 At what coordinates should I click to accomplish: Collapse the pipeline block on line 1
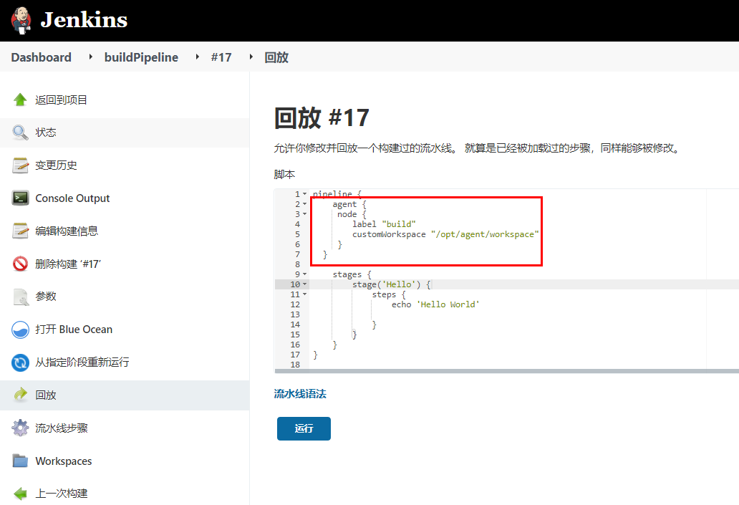pos(306,193)
